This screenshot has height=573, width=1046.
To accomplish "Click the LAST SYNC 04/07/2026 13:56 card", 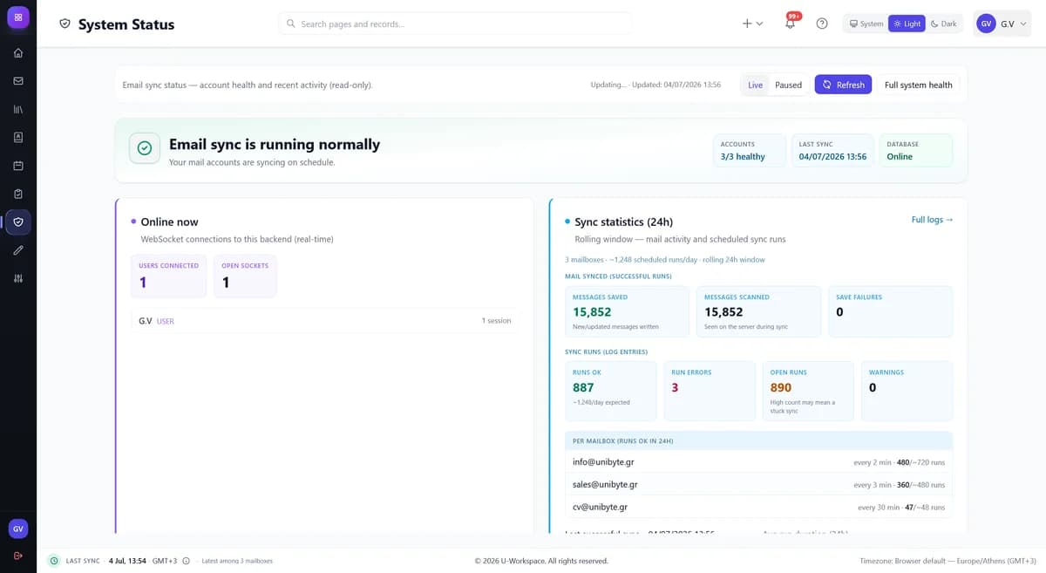I will click(832, 150).
